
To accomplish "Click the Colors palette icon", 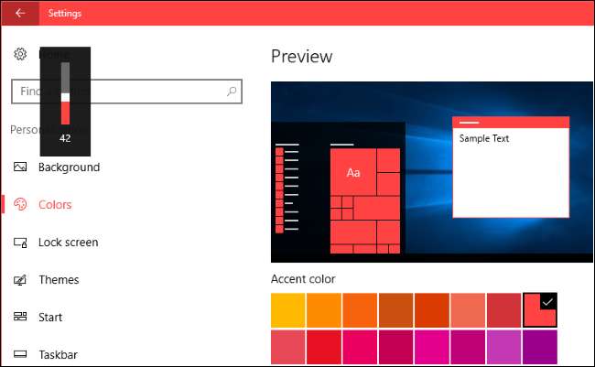I will point(20,204).
